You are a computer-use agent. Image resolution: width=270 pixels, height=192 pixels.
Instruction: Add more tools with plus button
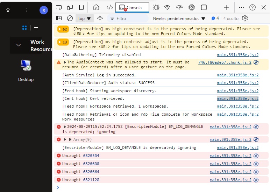pos(226,8)
